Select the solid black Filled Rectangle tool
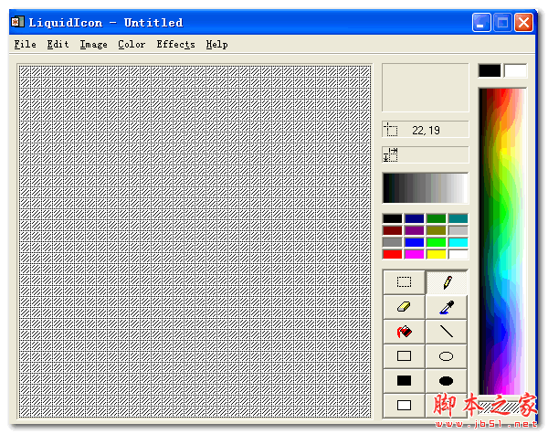The image size is (548, 434). [x=404, y=380]
